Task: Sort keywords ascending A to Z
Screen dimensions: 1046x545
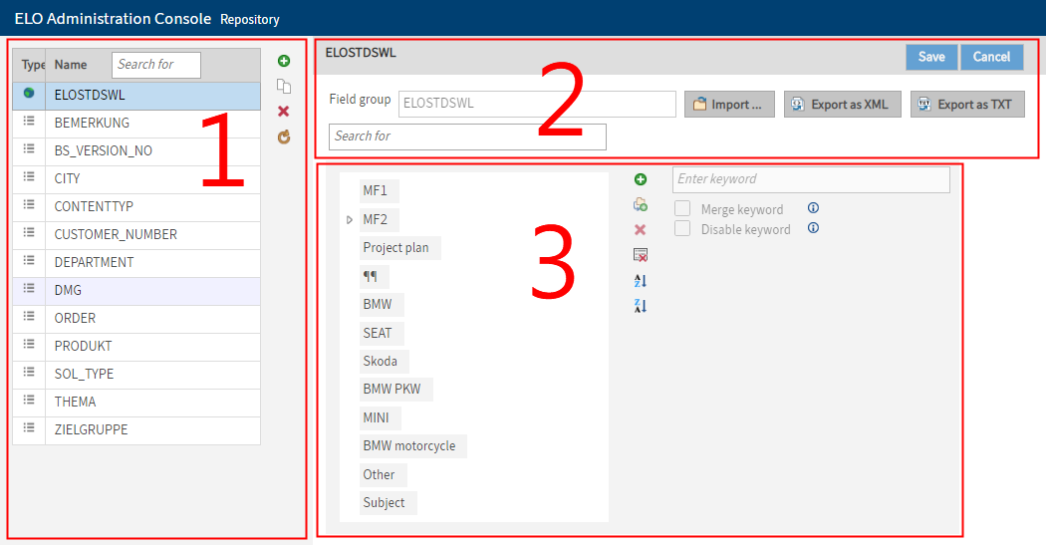Action: (x=641, y=281)
